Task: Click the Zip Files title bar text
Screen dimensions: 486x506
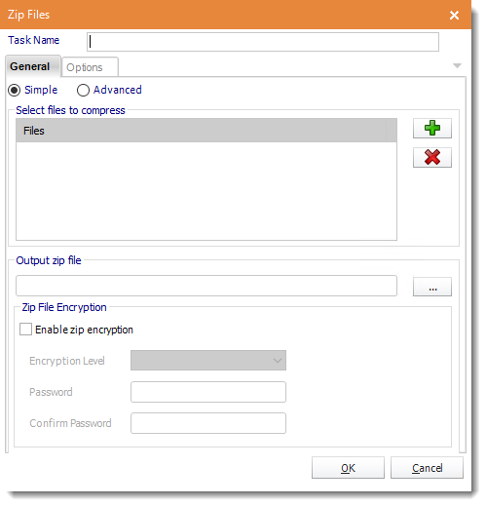Action: click(x=28, y=15)
